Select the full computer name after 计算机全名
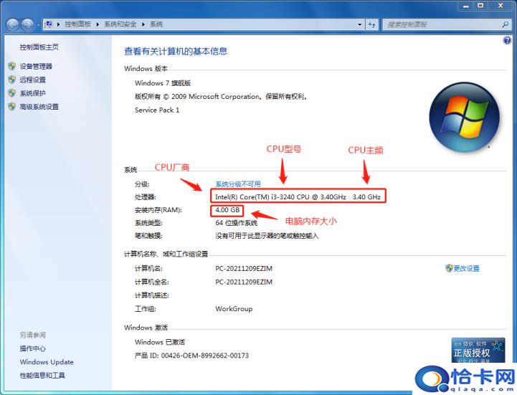 point(244,282)
